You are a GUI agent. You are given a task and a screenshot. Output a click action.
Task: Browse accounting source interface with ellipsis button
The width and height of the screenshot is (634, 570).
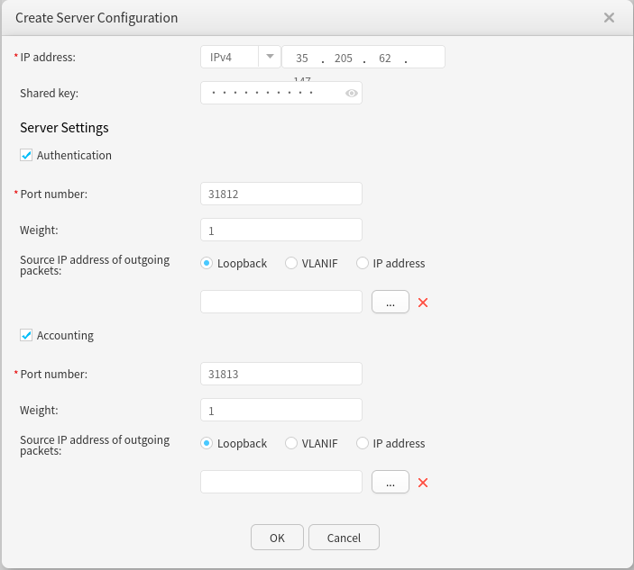[x=390, y=483]
